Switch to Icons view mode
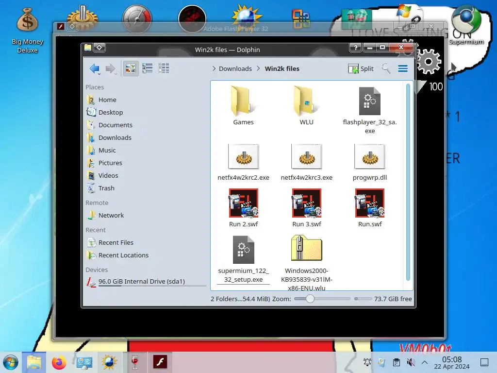The height and width of the screenshot is (373, 497). 131,68
